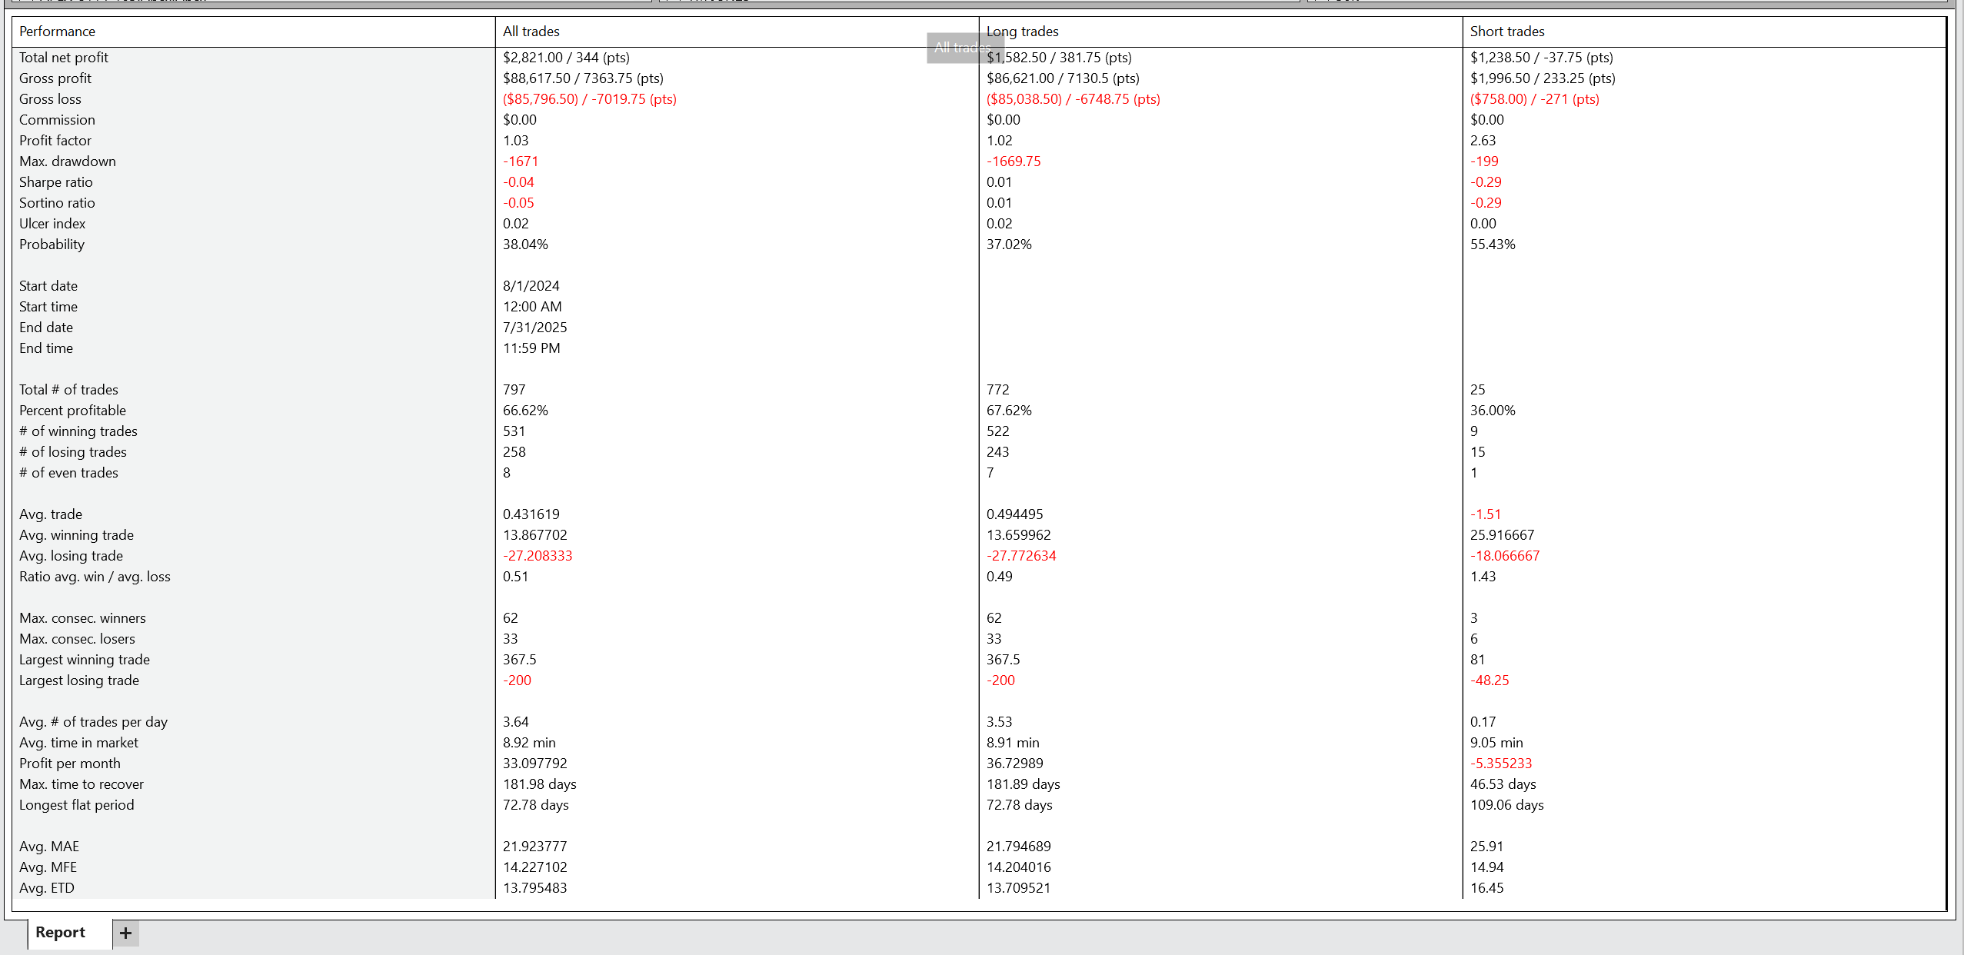Select the Performance column header
Viewport: 1964px width, 955px height.
pyautogui.click(x=58, y=32)
